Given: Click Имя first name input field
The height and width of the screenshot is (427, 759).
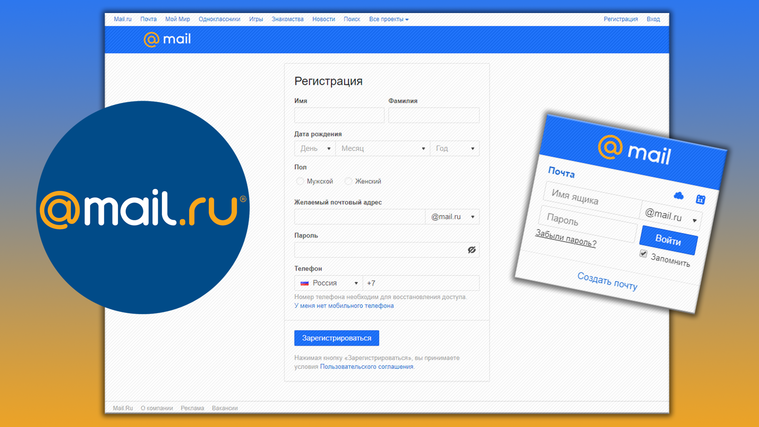Looking at the screenshot, I should [339, 114].
